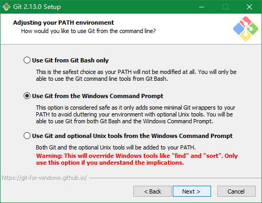Click the large Git logo in header

(x=246, y=29)
